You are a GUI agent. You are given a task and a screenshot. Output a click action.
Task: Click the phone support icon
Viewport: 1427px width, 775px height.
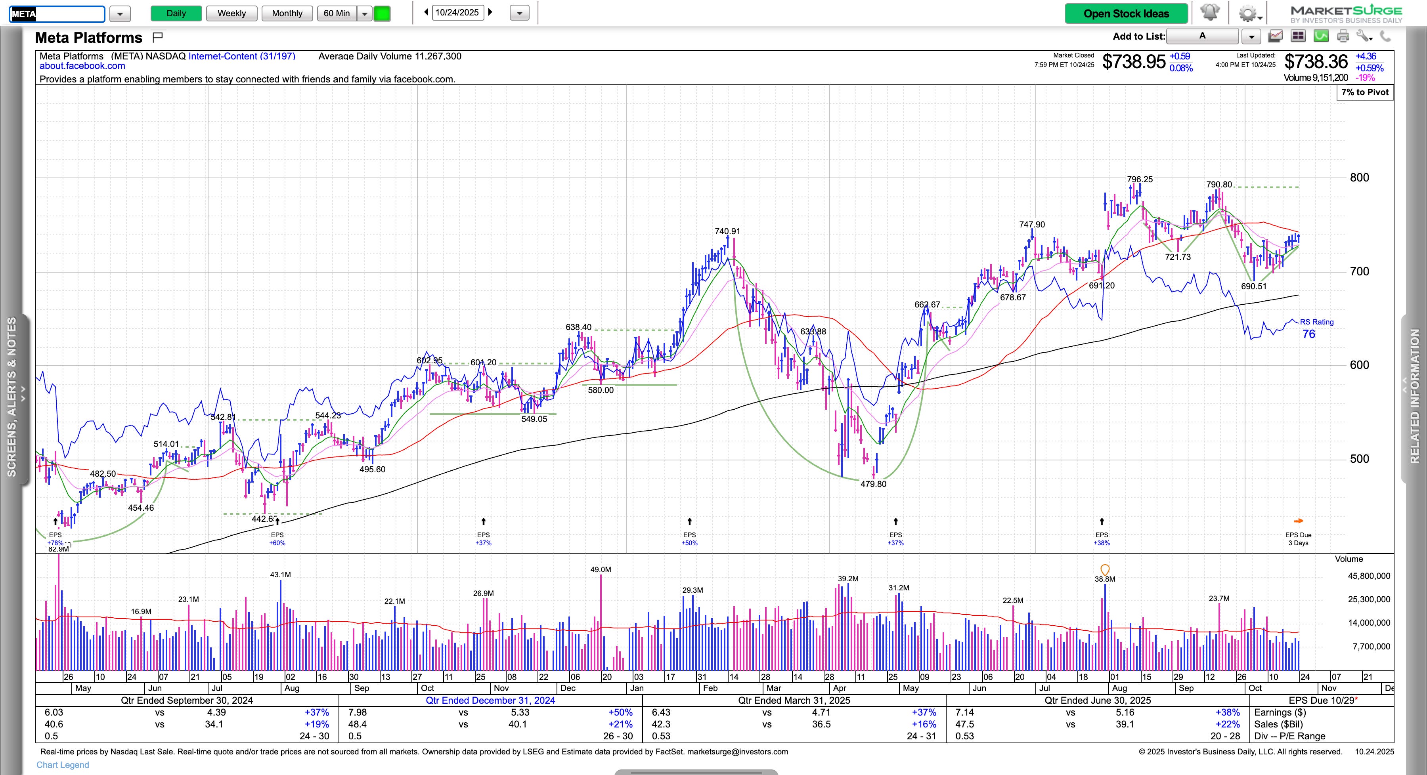1385,36
